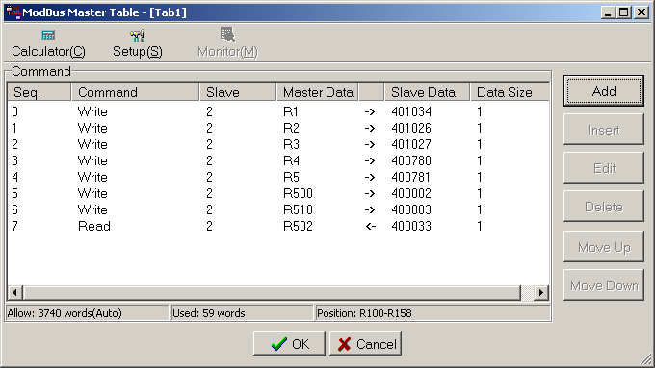This screenshot has height=368, width=655.
Task: Click the Slave Data column header
Action: coord(427,92)
